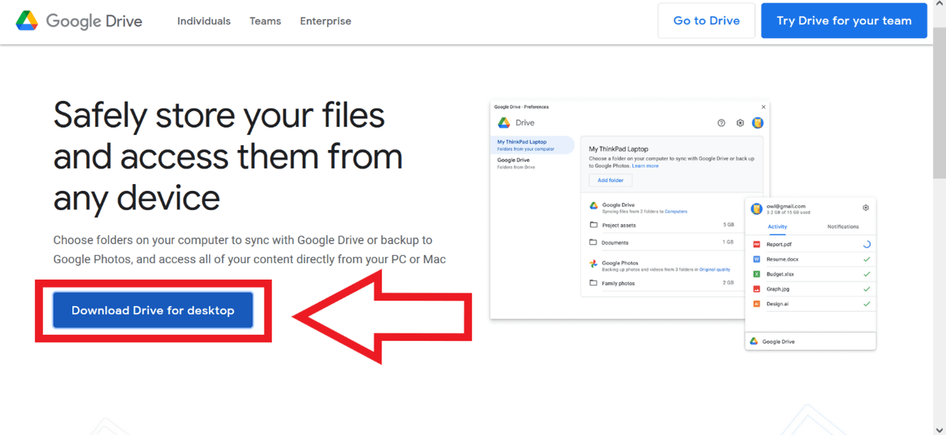Open the Enterprise navigation item
This screenshot has height=435, width=946.
point(326,20)
